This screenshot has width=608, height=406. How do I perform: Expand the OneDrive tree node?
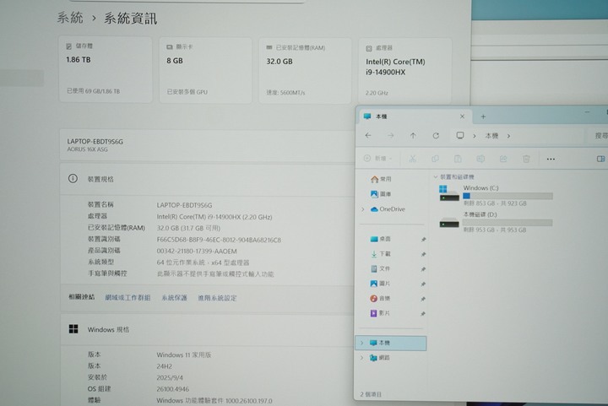click(x=363, y=209)
